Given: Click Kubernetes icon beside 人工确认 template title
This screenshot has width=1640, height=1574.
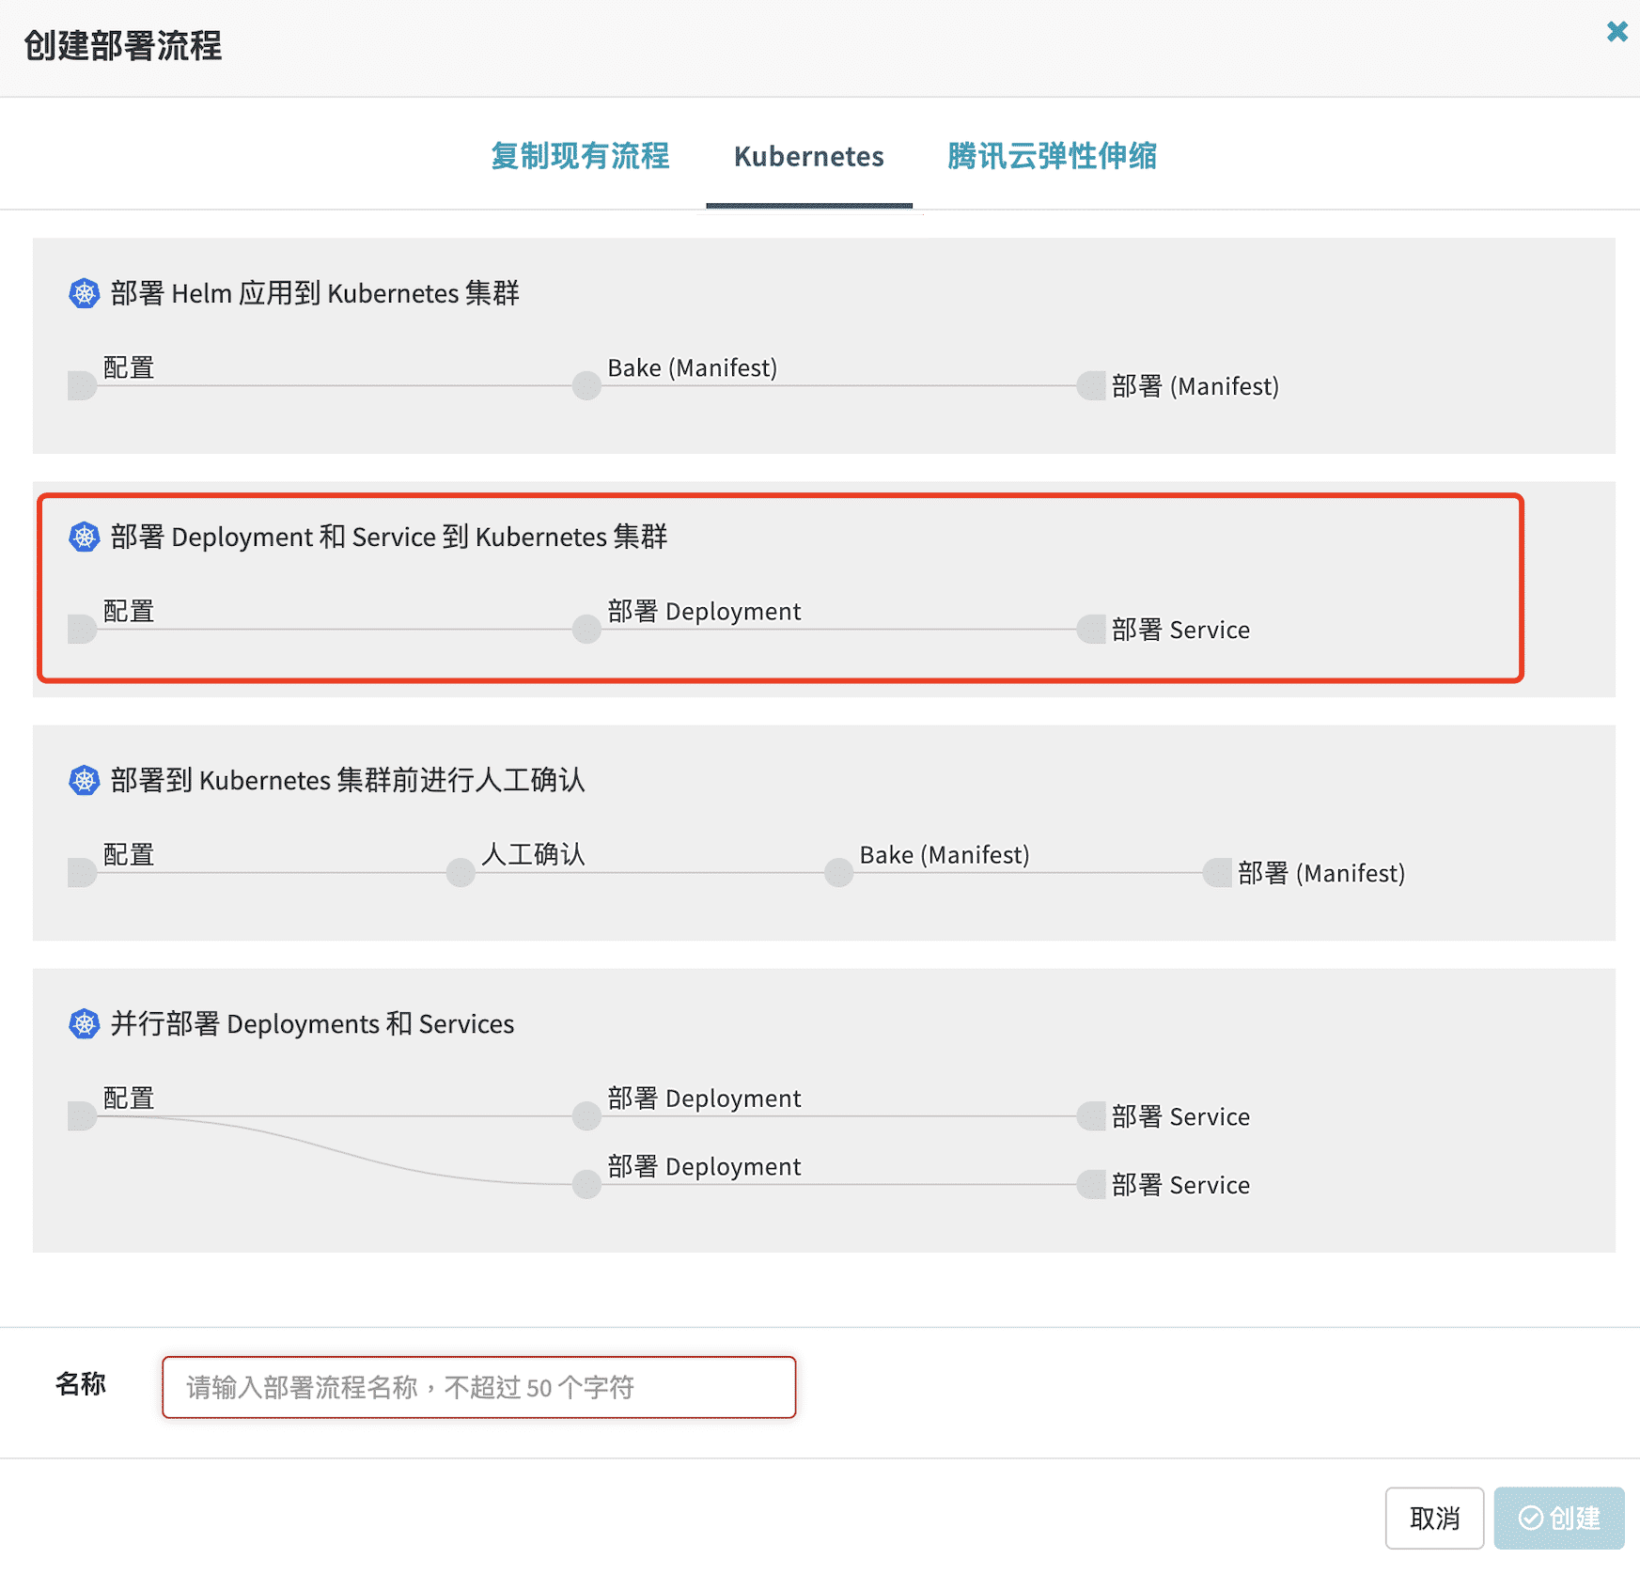Looking at the screenshot, I should click(x=85, y=780).
